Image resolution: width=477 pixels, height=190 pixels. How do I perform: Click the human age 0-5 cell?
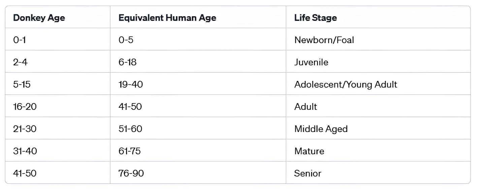click(x=126, y=40)
